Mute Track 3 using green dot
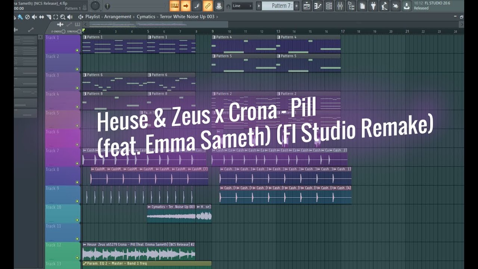Viewport: 478px width, 269px height. 77,88
